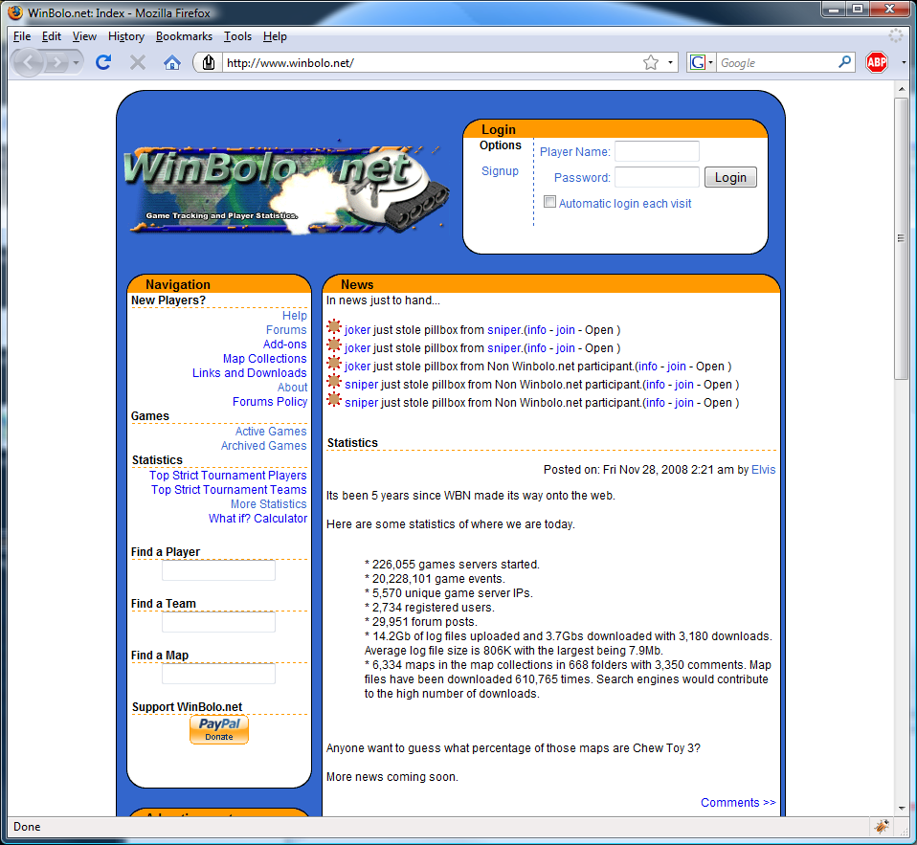Click the Login button
Image resolution: width=917 pixels, height=845 pixels.
730,177
